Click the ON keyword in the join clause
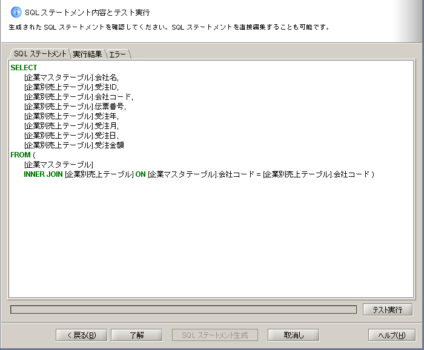424x350 pixels. point(140,174)
